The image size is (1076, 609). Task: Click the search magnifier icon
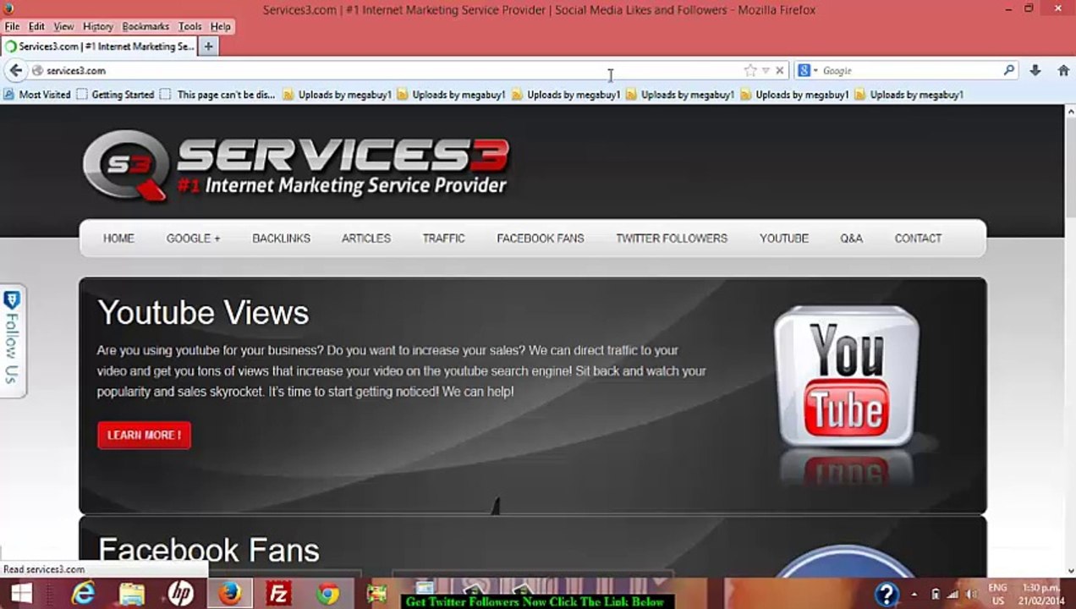1008,71
